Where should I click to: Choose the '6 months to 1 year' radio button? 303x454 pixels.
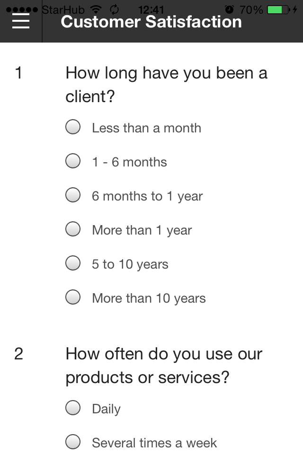click(x=73, y=195)
